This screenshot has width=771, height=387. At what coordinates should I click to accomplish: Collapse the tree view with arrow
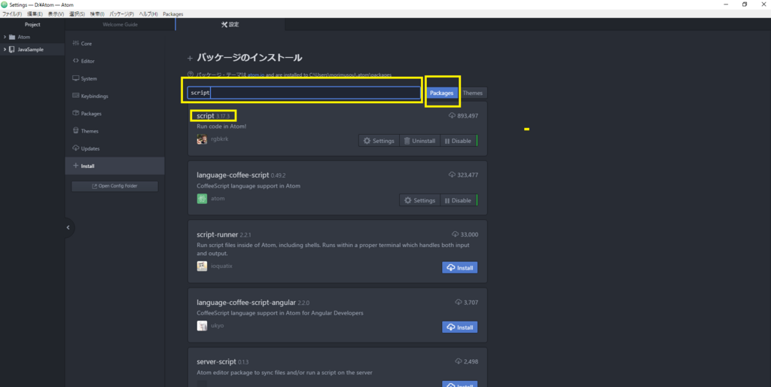[69, 227]
